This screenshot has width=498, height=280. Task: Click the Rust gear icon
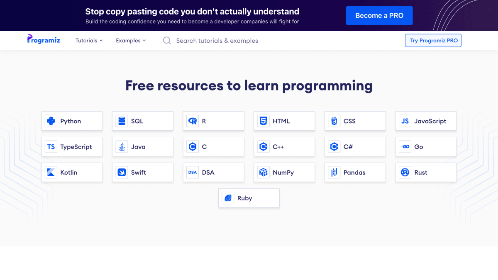pos(405,173)
